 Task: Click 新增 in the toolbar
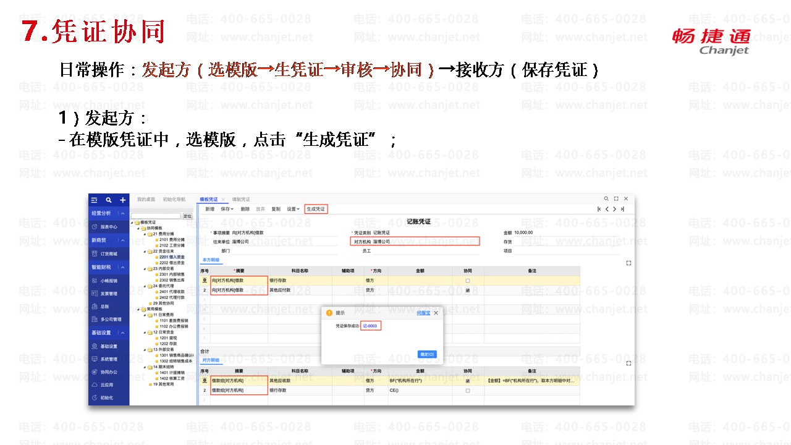[209, 209]
